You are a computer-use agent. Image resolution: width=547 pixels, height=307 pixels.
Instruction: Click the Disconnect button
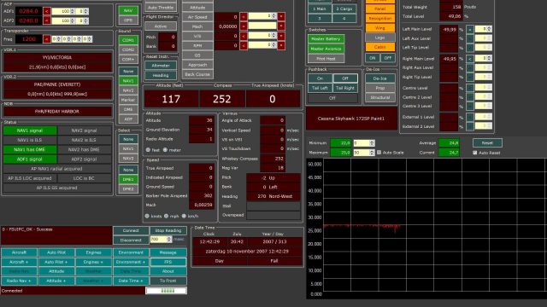pos(131,240)
